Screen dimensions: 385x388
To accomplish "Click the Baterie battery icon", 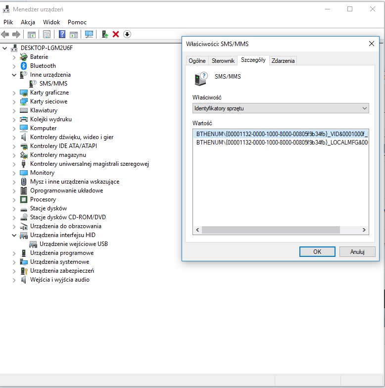I will pyautogui.click(x=24, y=57).
